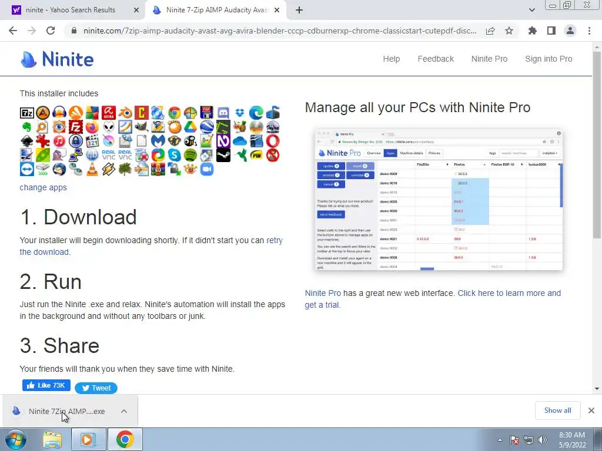Open the Extensions puzzle menu
The width and height of the screenshot is (602, 451).
[x=533, y=31]
